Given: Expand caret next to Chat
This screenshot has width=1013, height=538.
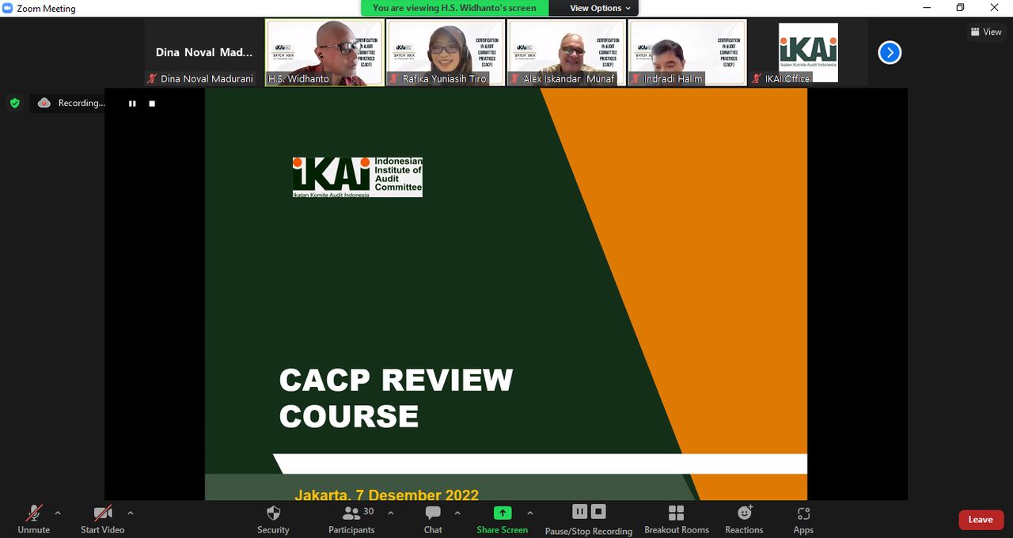Looking at the screenshot, I should (x=457, y=513).
